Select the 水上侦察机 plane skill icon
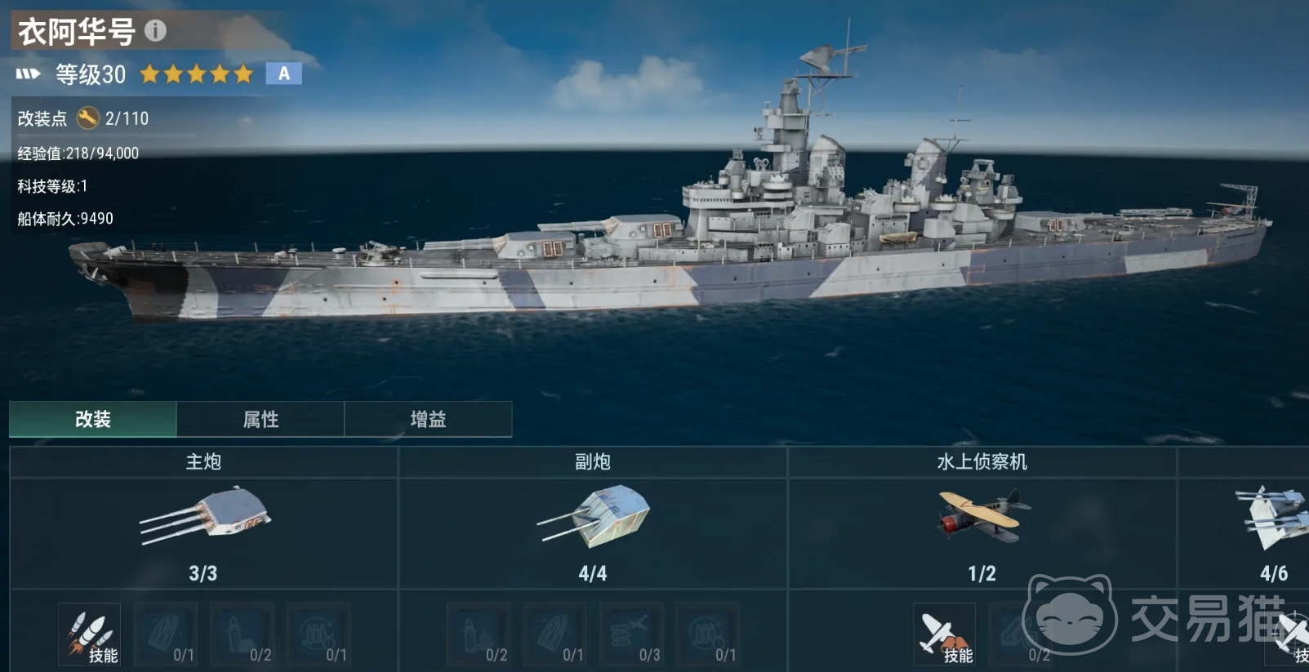 click(x=944, y=635)
